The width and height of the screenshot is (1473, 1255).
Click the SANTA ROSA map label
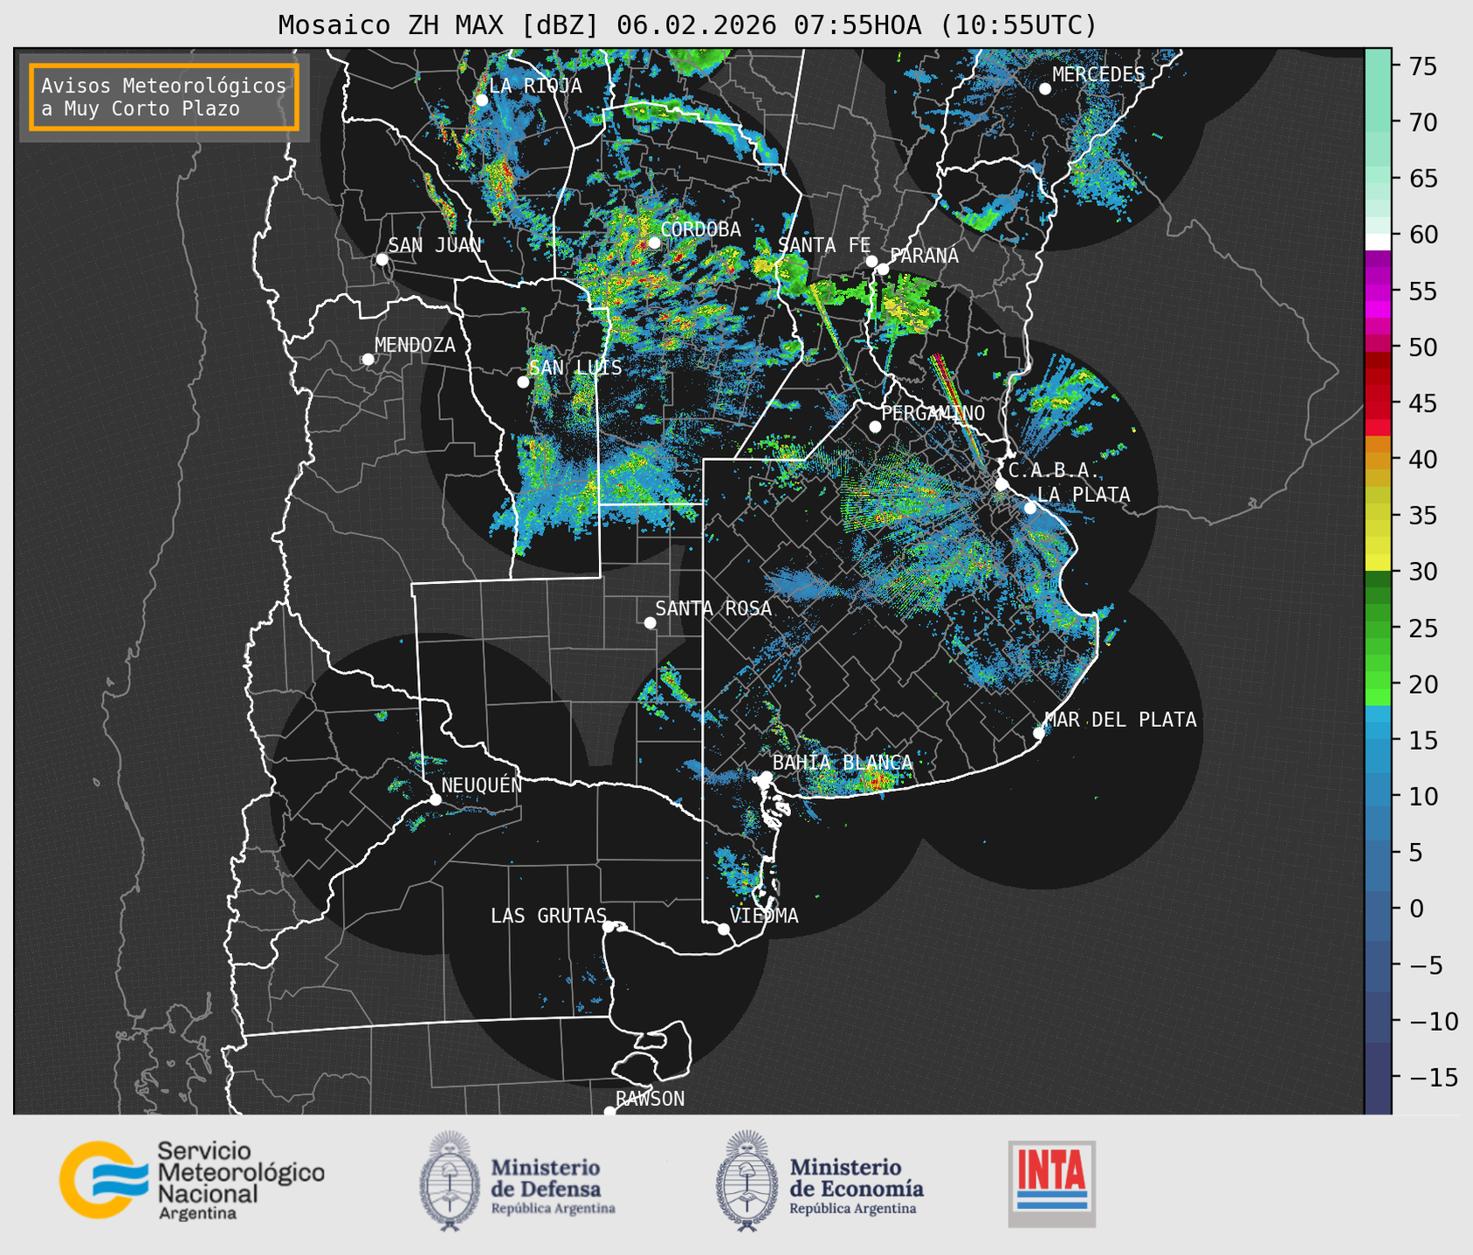[x=713, y=608]
